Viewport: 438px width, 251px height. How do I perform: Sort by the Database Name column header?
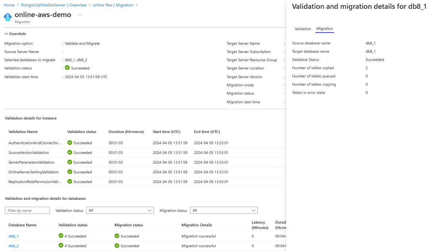22,225
